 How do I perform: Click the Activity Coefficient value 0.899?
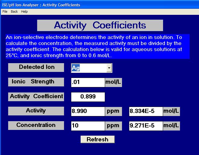tap(88, 97)
